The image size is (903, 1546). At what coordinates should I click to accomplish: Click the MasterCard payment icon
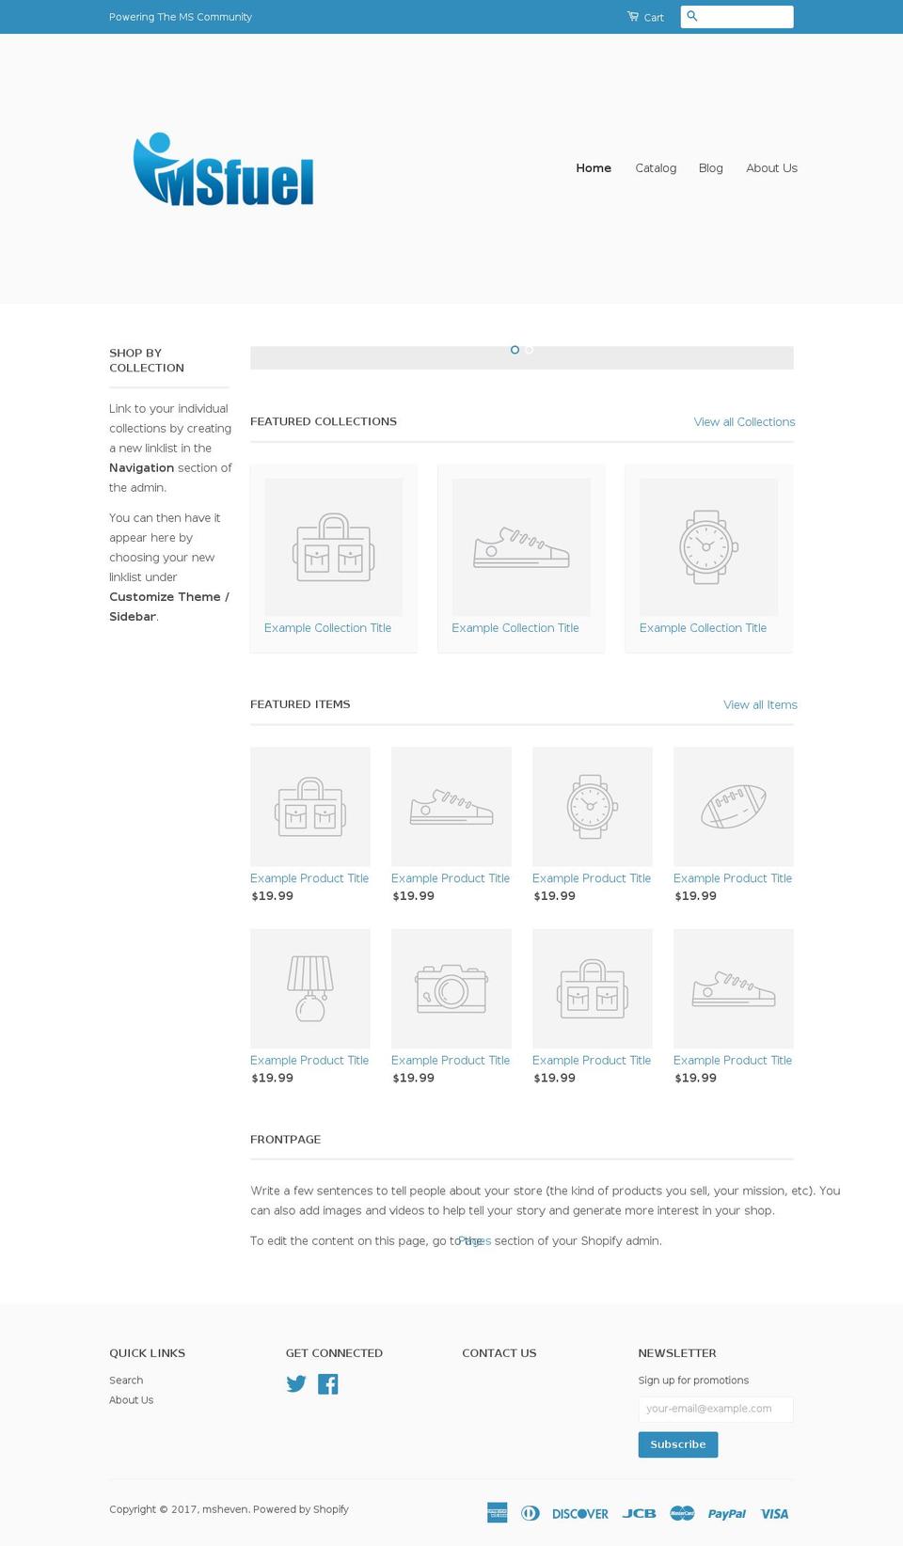point(682,1513)
